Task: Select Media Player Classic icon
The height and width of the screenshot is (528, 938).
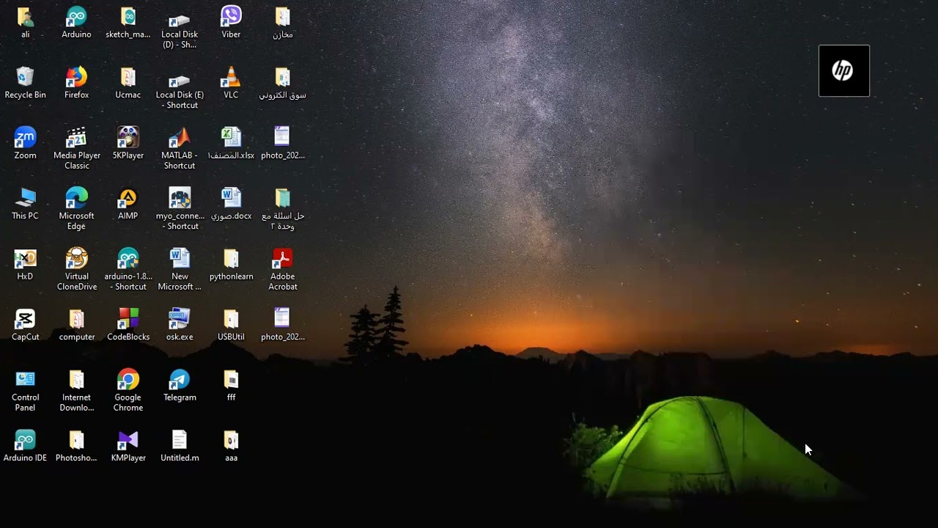Action: point(76,137)
